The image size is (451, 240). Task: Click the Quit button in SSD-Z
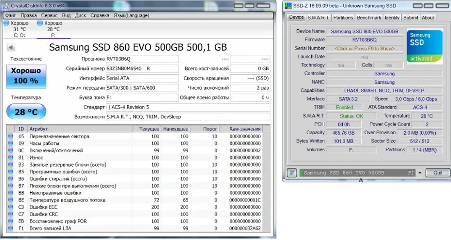click(437, 173)
